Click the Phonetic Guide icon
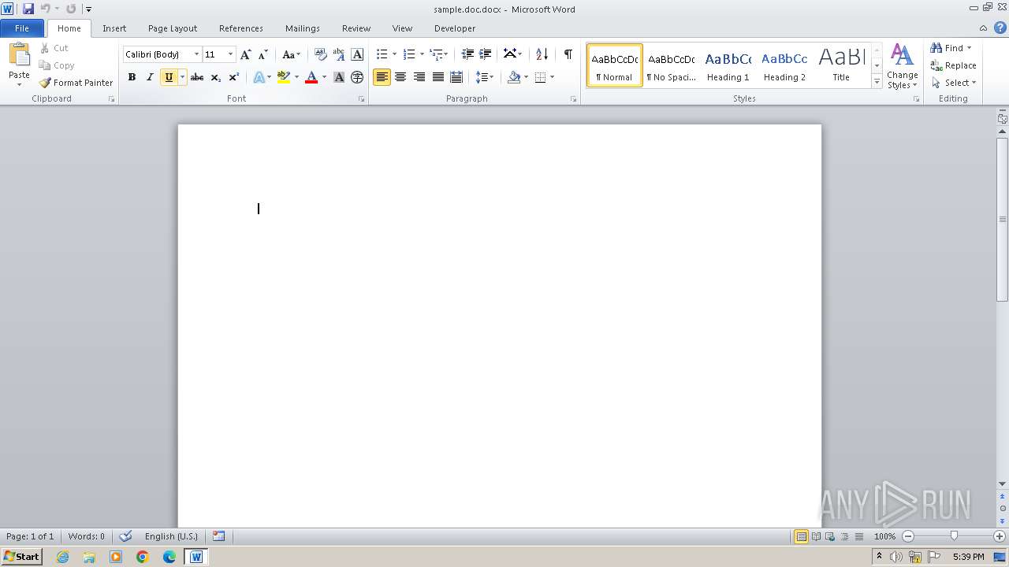The width and height of the screenshot is (1009, 567). 339,54
